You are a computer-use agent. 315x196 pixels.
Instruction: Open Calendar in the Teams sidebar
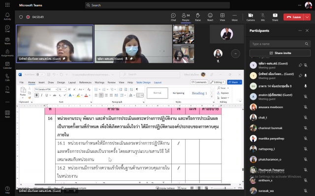[x=7, y=65]
